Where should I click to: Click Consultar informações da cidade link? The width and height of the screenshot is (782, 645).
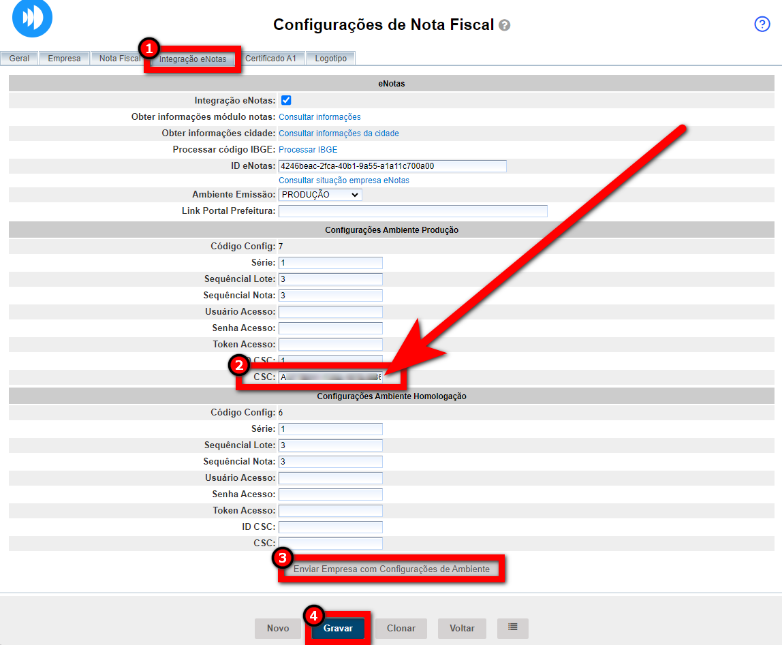[x=339, y=133]
